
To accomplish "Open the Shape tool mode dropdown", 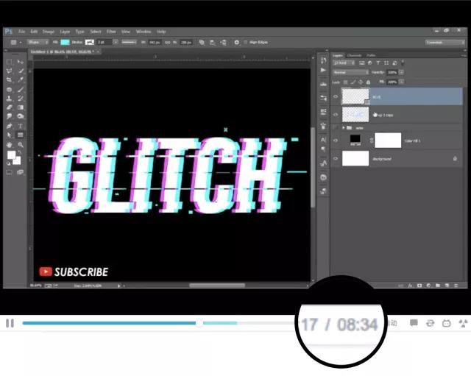I will pos(38,43).
